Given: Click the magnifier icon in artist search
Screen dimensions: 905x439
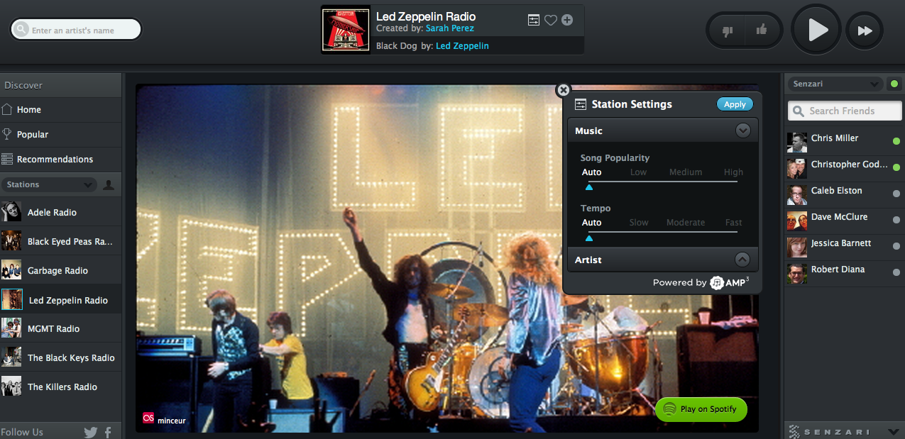Looking at the screenshot, I should [22, 30].
